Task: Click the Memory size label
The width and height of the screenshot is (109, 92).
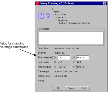Action: coord(44,76)
